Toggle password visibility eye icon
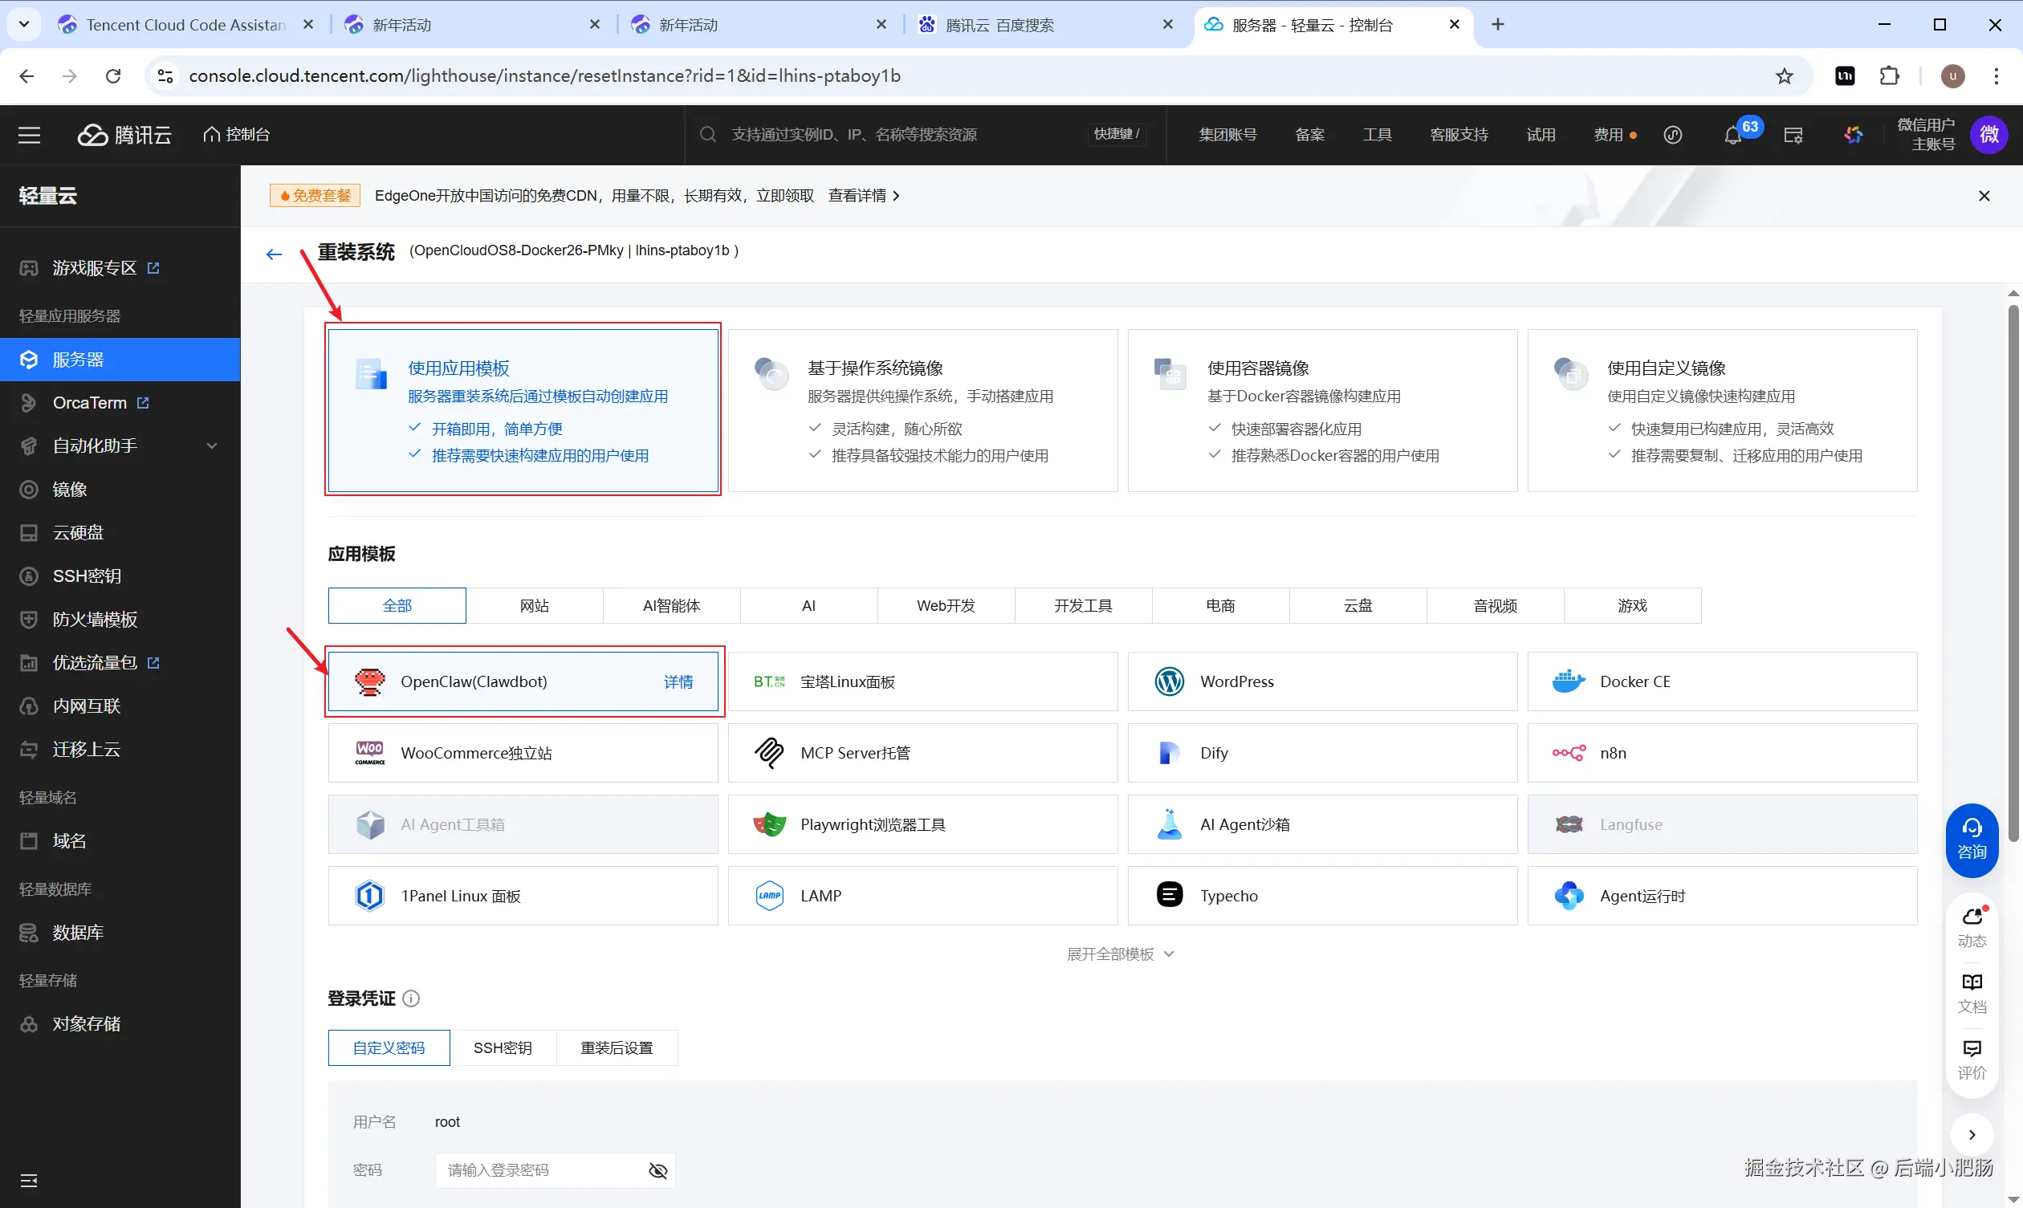Image resolution: width=2023 pixels, height=1208 pixels. (x=657, y=1170)
